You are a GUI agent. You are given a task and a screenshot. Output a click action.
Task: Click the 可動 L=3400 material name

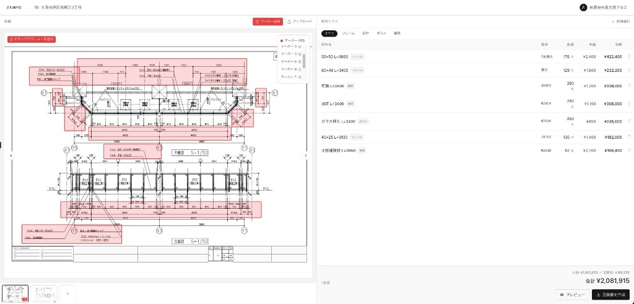tap(332, 85)
